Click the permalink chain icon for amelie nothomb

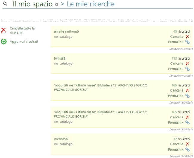point(187,42)
